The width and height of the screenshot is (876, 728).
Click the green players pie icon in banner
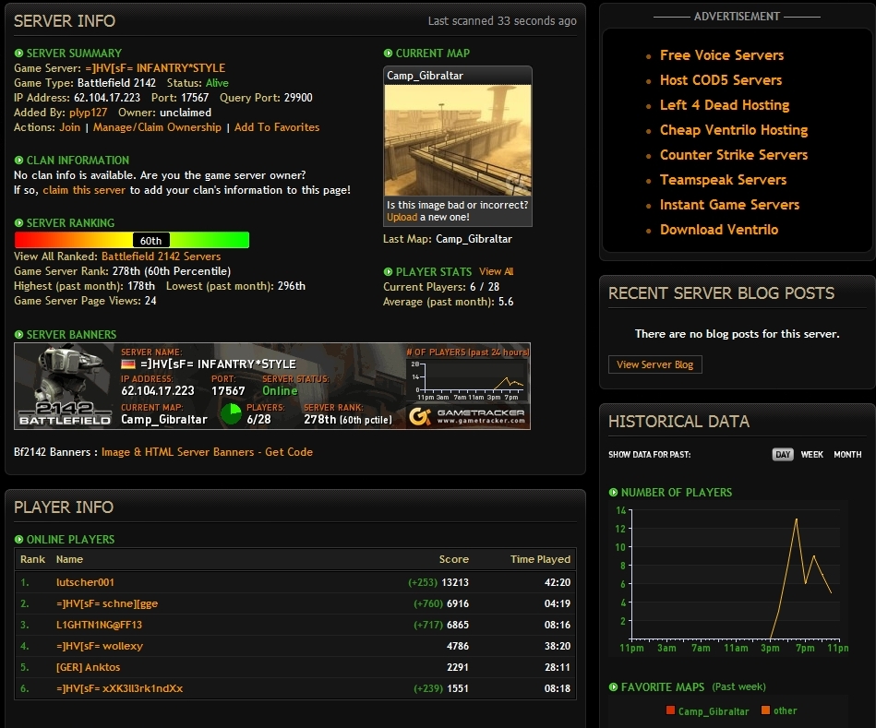pyautogui.click(x=232, y=414)
